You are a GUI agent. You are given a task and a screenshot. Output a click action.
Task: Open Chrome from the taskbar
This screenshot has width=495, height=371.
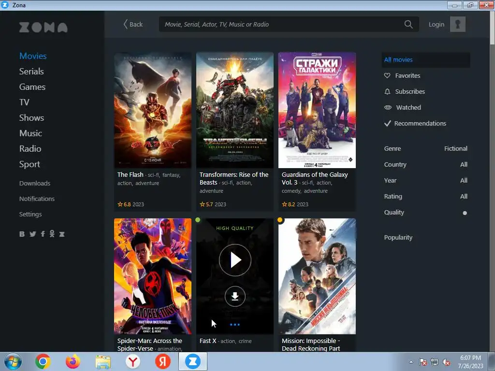[43, 361]
